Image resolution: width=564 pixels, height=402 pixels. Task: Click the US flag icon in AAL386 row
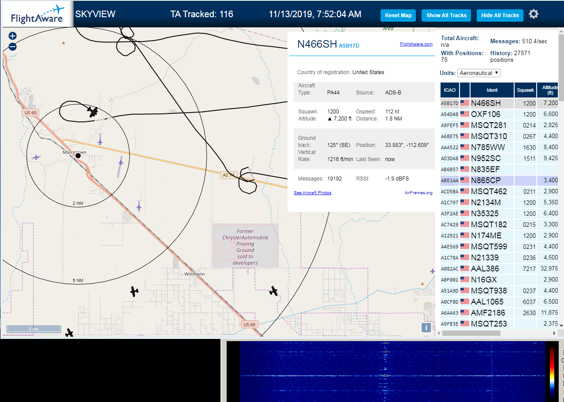pyautogui.click(x=465, y=269)
